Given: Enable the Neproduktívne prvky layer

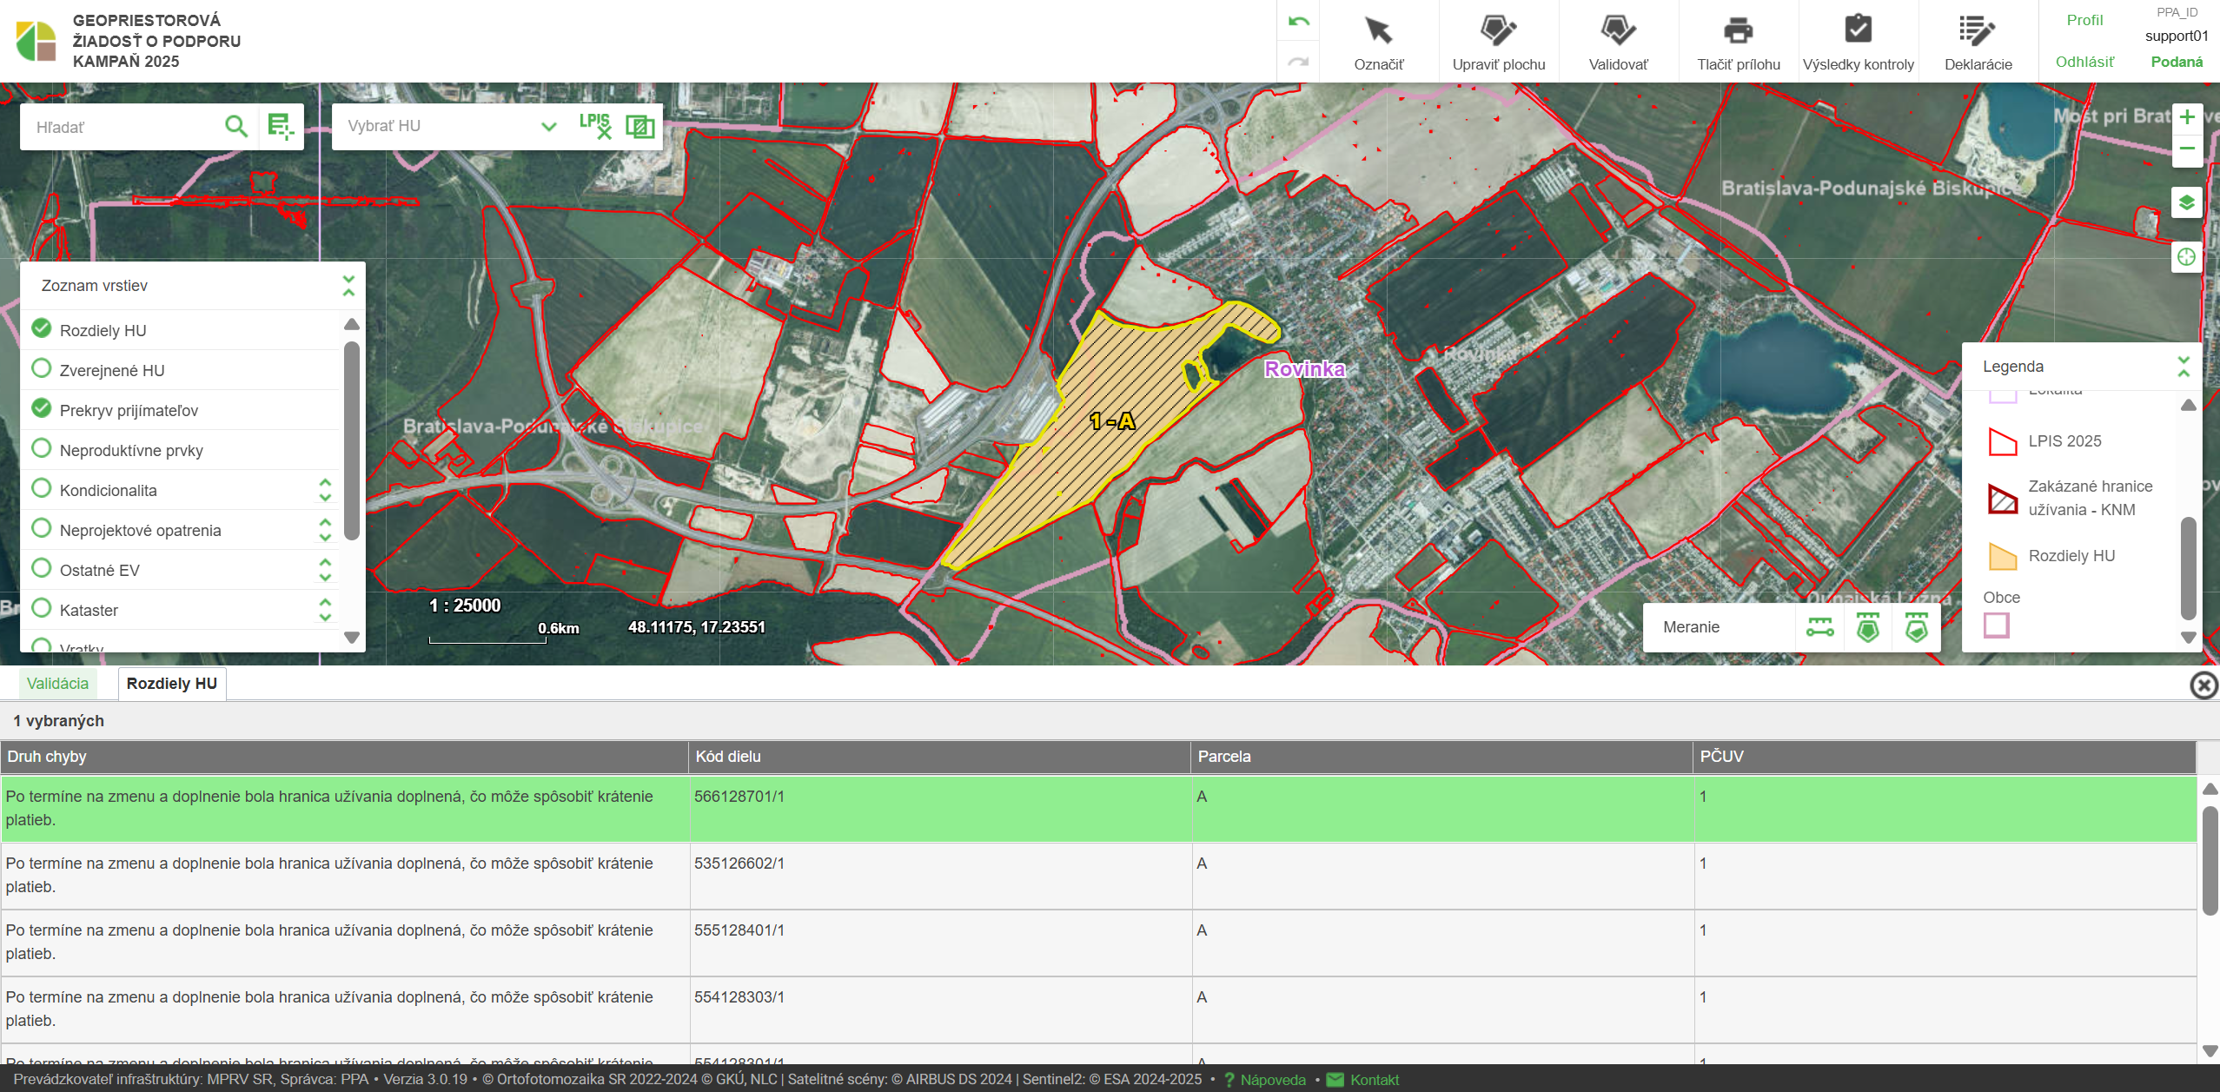Looking at the screenshot, I should click(42, 449).
